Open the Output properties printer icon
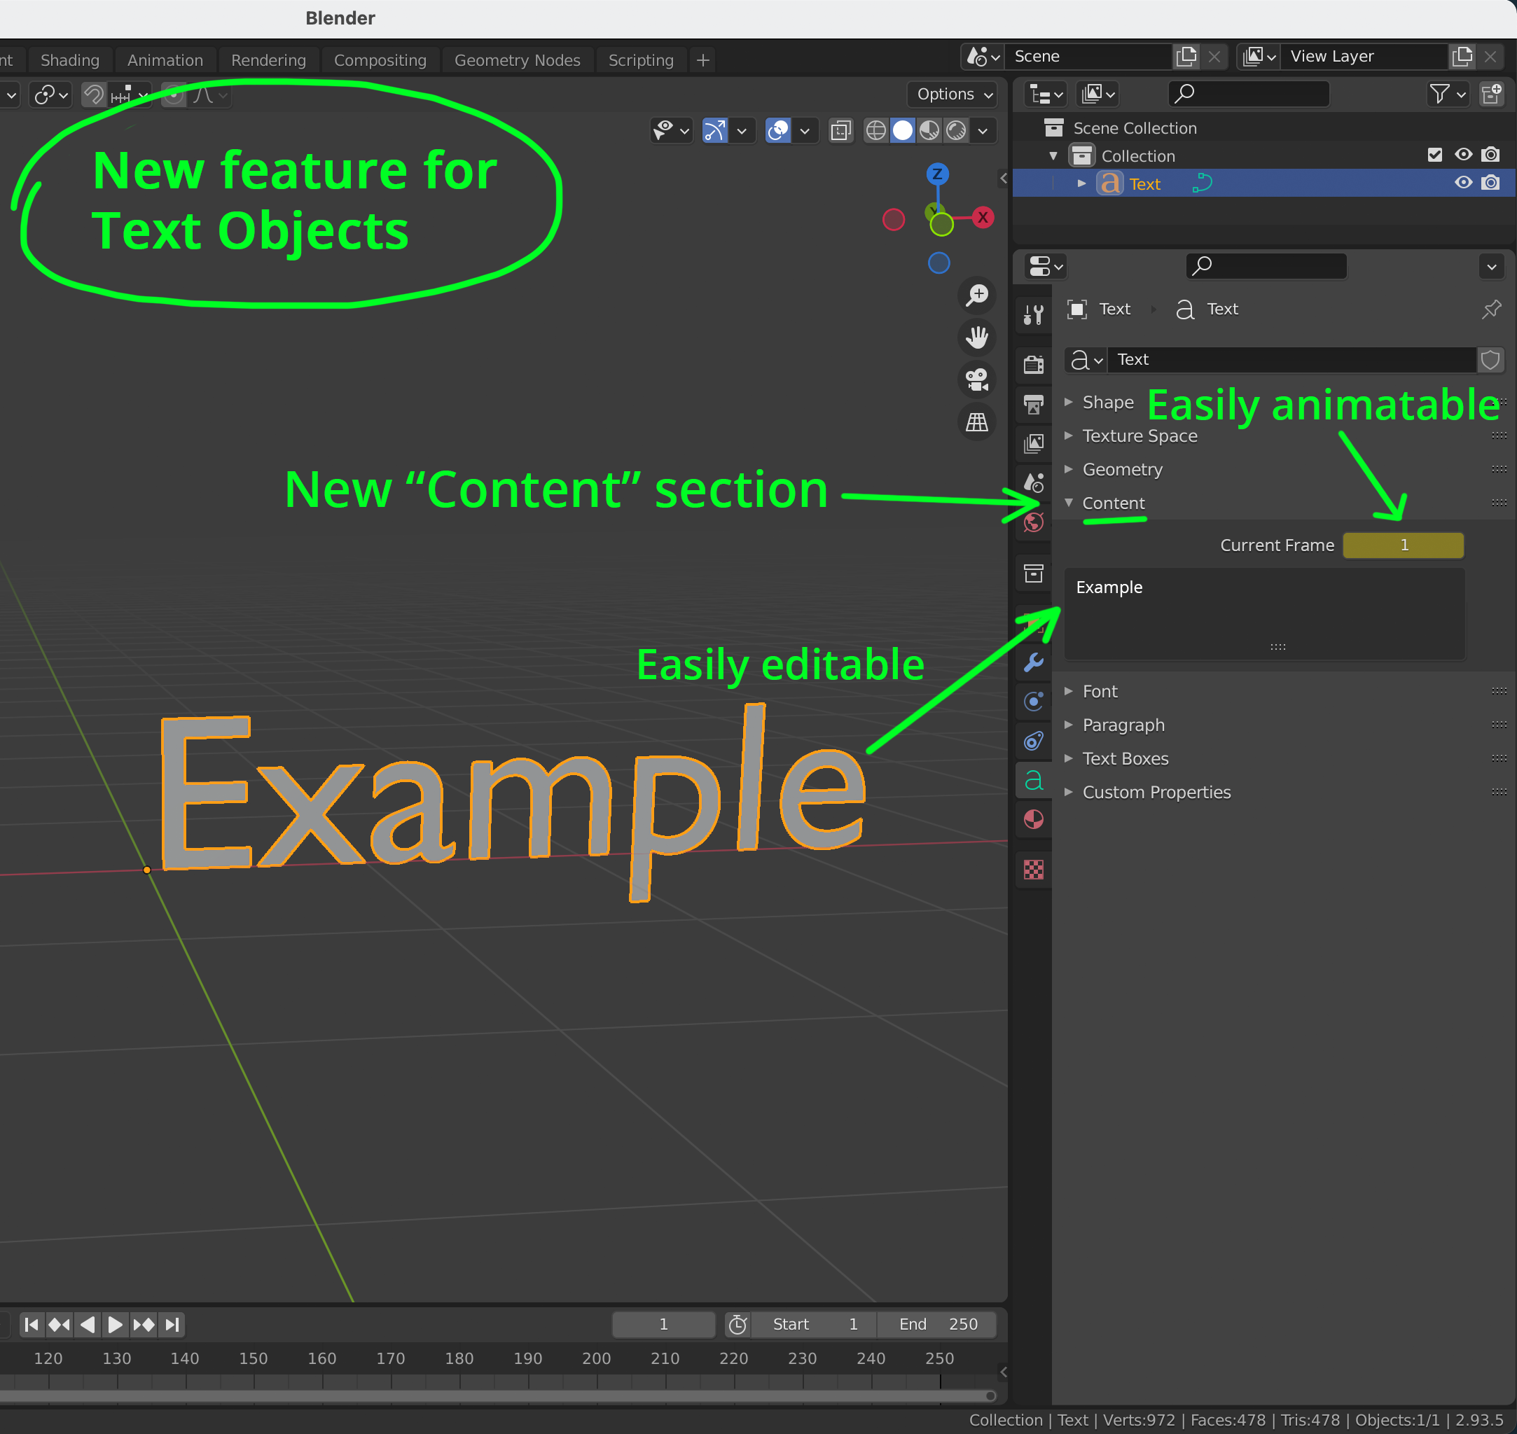1517x1434 pixels. tap(1034, 405)
